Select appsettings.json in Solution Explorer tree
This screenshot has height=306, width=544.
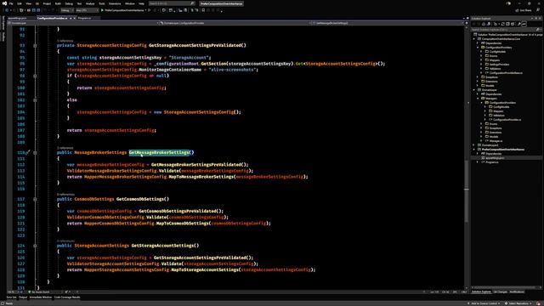click(495, 158)
